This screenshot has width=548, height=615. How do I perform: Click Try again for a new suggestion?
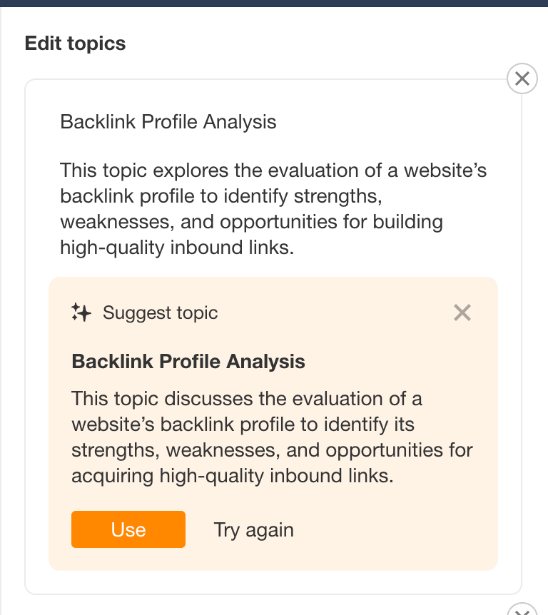click(253, 530)
